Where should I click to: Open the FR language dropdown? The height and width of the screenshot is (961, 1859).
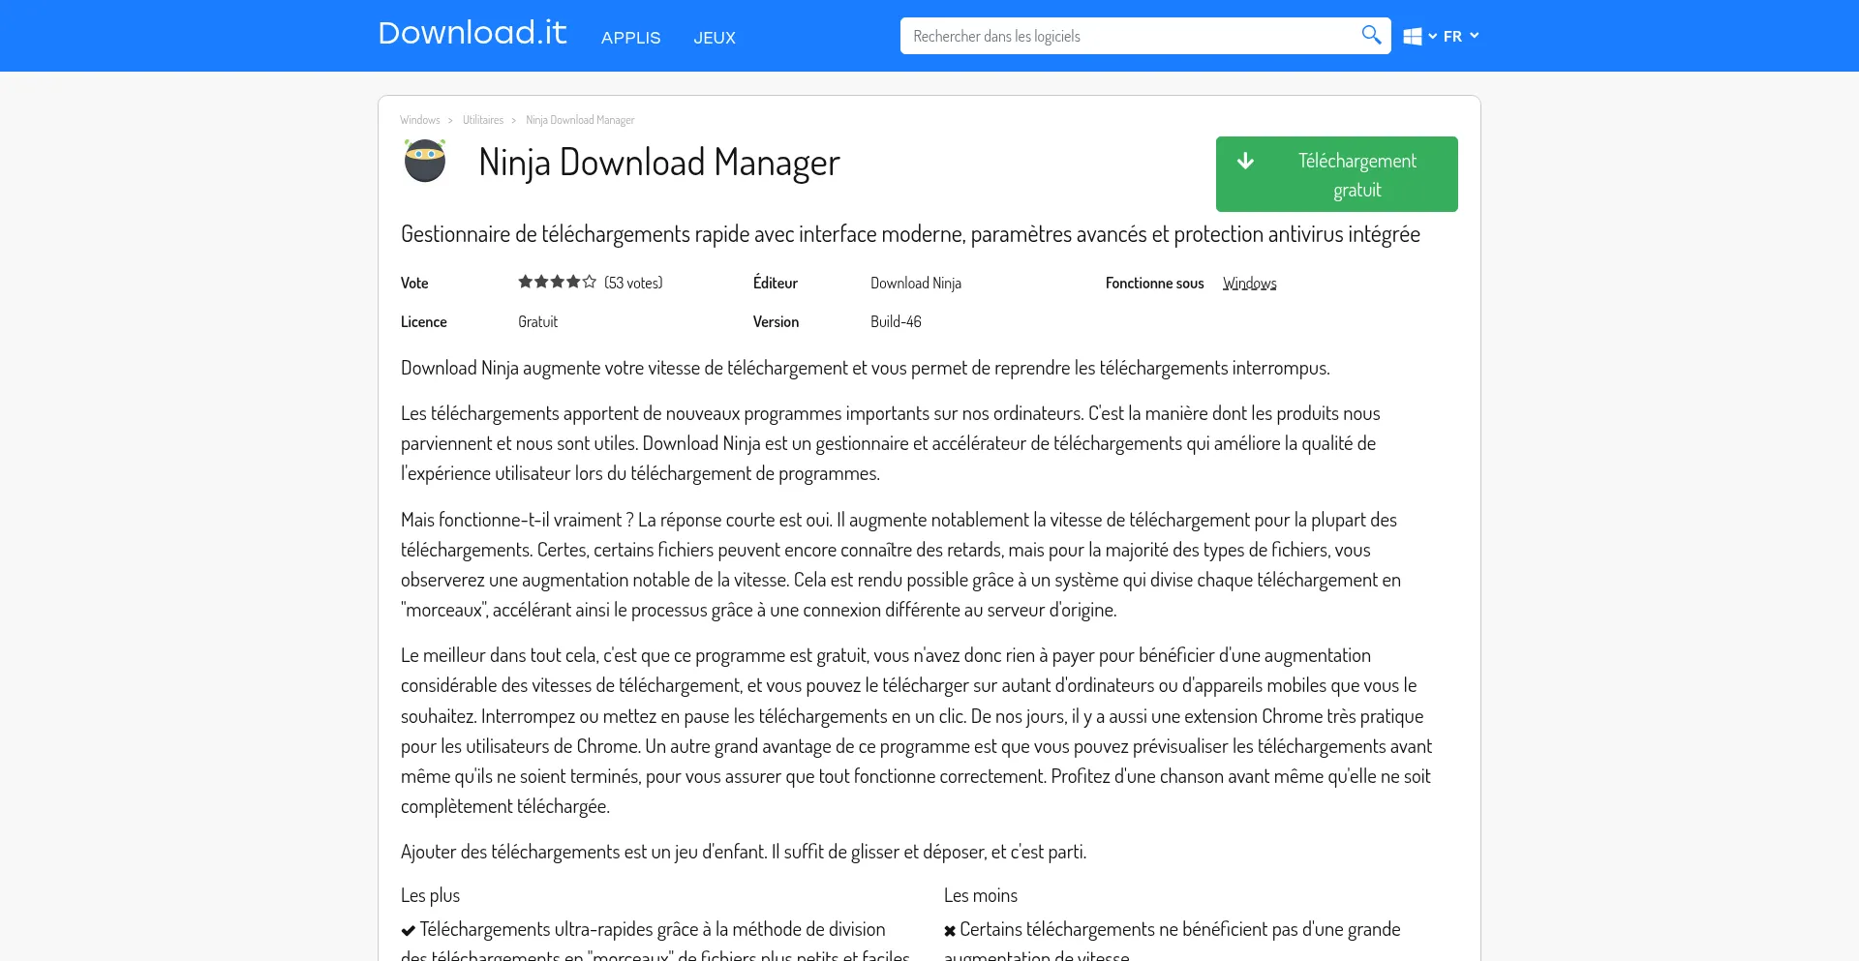(x=1461, y=36)
